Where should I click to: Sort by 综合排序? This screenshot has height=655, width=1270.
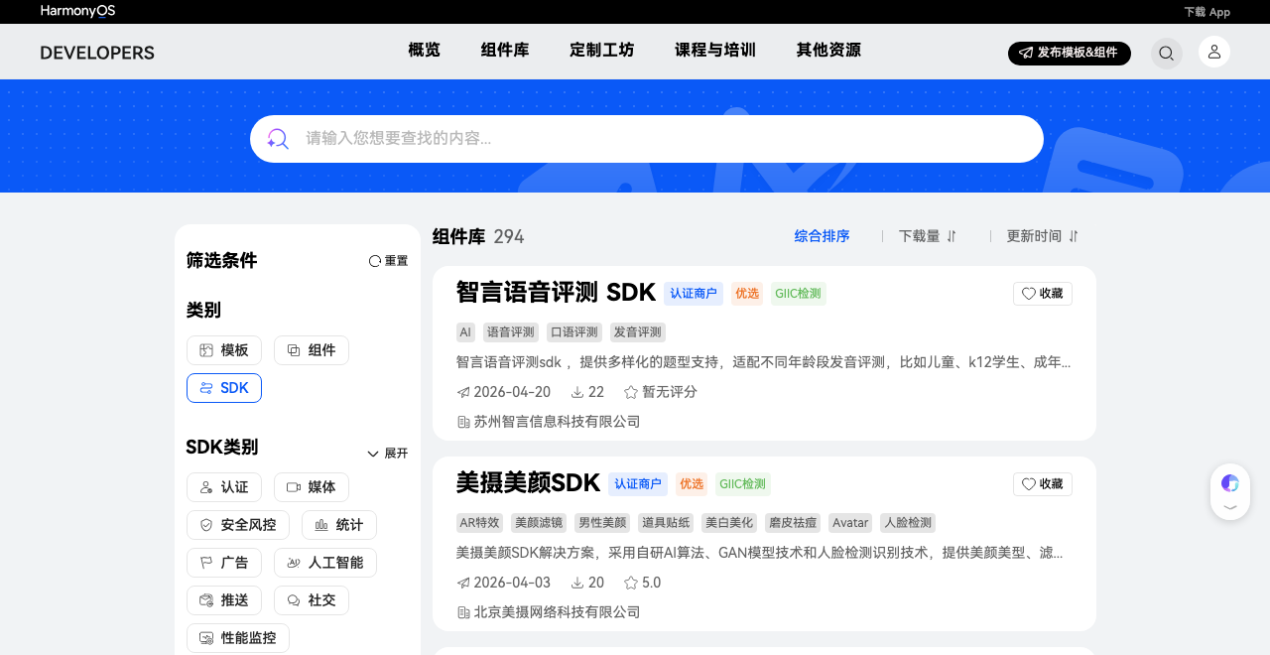(823, 236)
